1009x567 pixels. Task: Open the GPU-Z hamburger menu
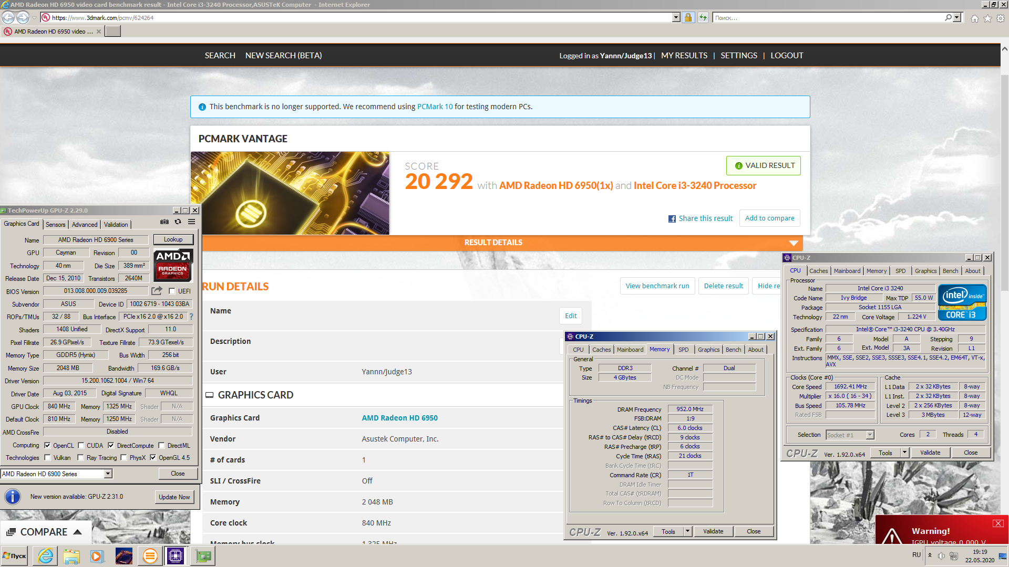point(192,222)
